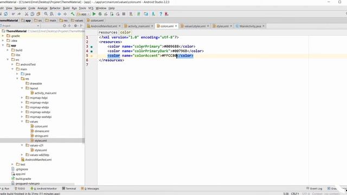This screenshot has width=347, height=195.
Task: Open Project panel settings gear icon
Action: [76, 26]
